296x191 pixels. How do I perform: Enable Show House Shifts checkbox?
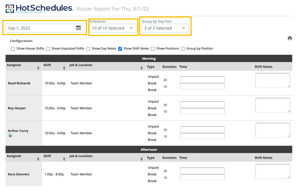13,49
